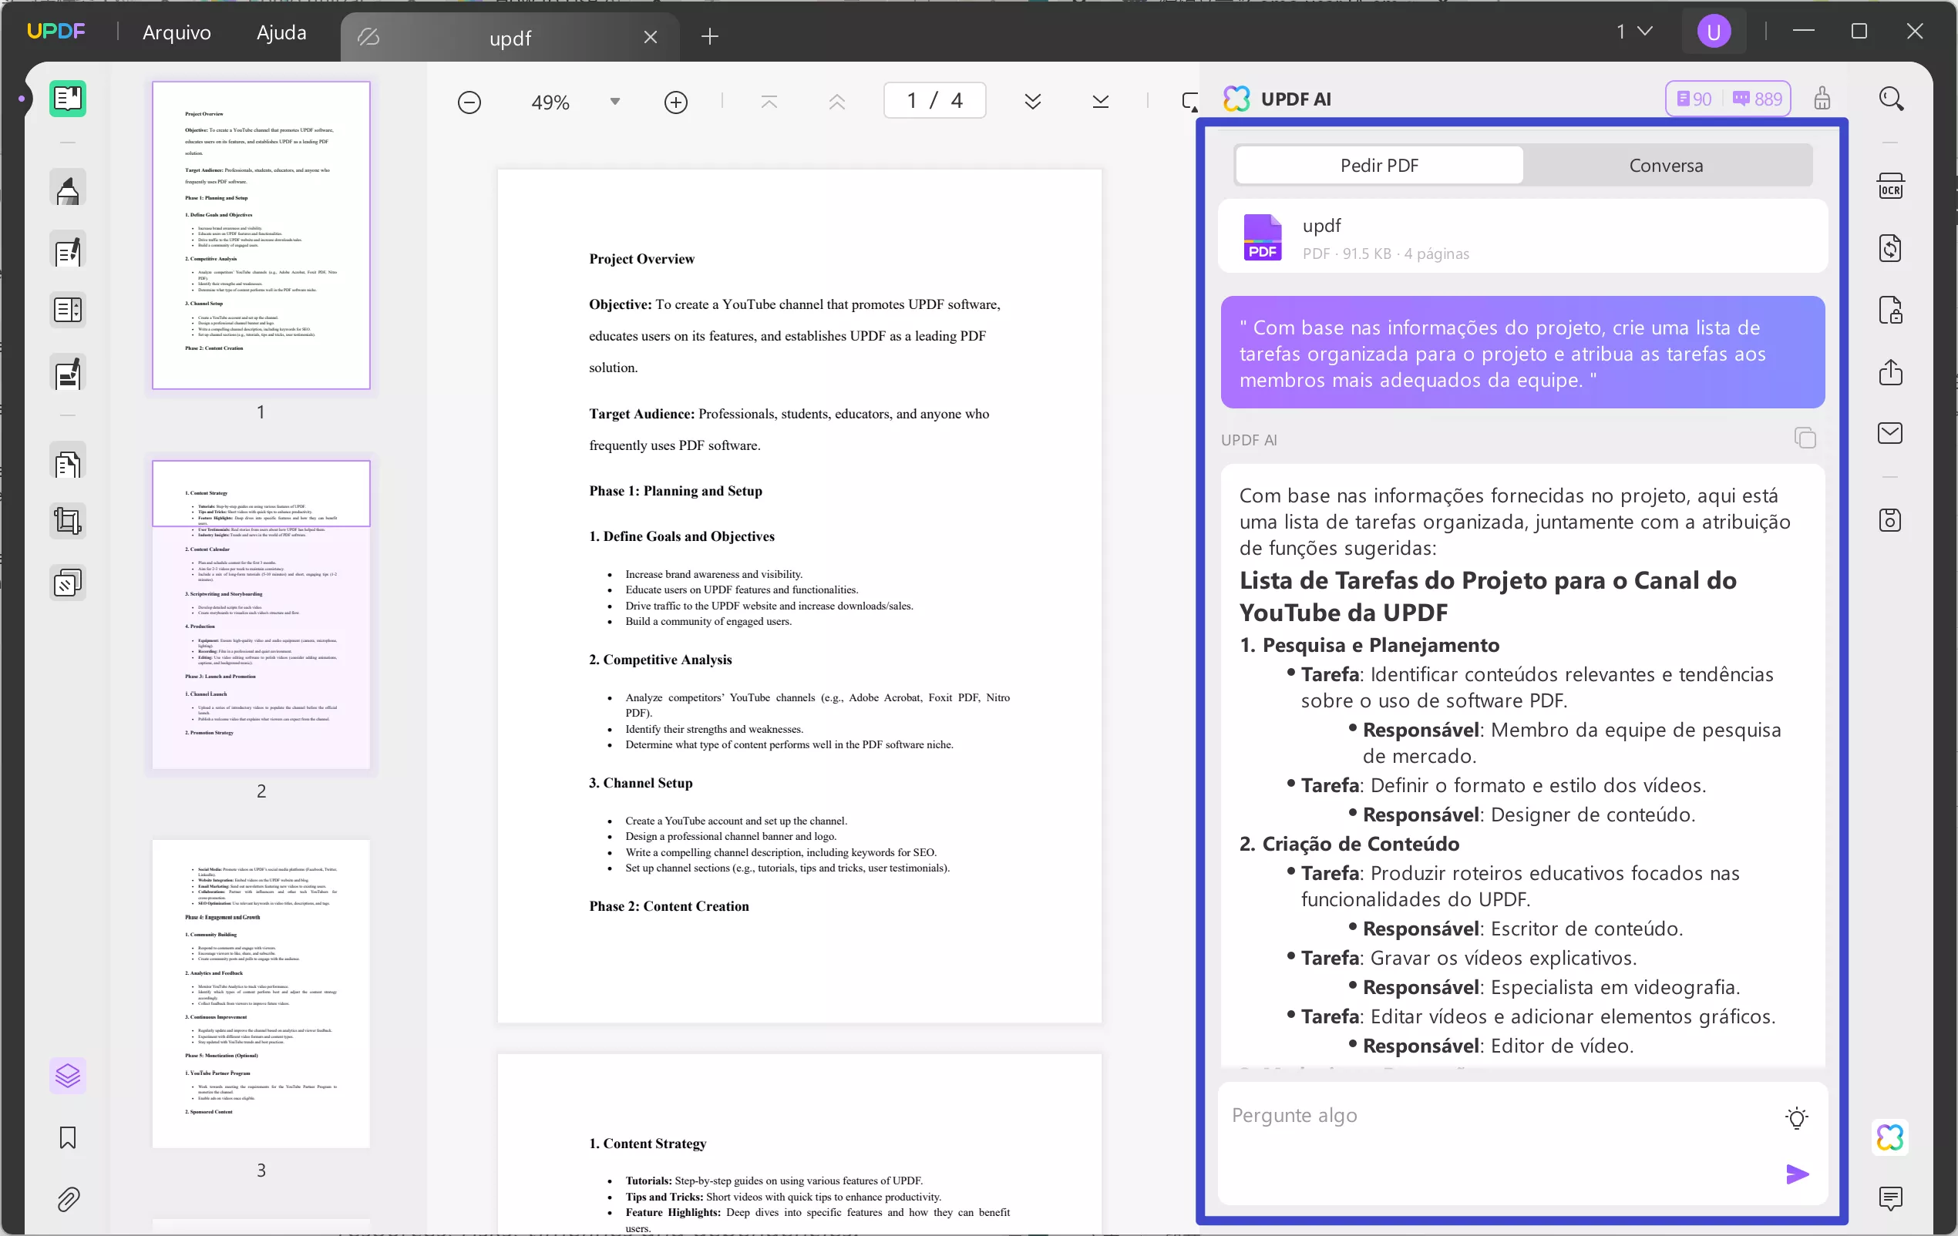Select page 2 thumbnail

261,614
